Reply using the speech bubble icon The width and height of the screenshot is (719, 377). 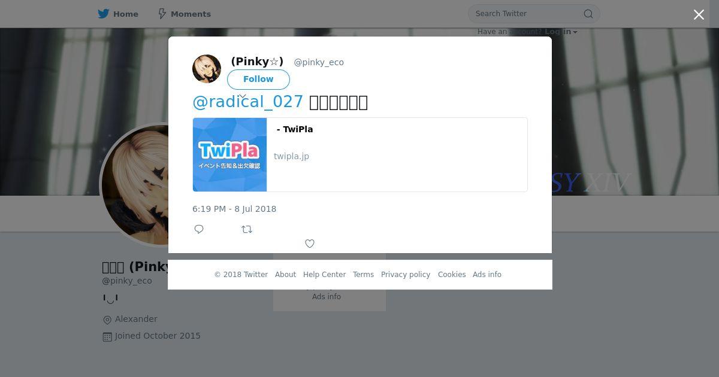(x=199, y=229)
